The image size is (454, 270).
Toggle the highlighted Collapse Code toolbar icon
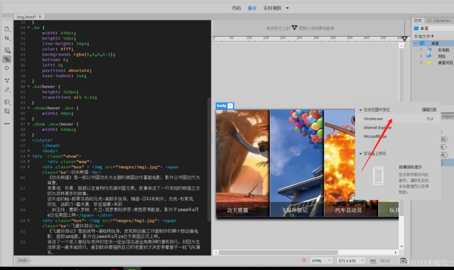pyautogui.click(x=7, y=59)
